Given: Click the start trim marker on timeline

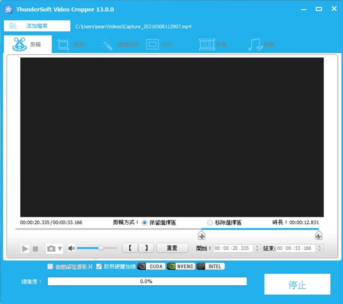Looking at the screenshot, I should click(201, 235).
